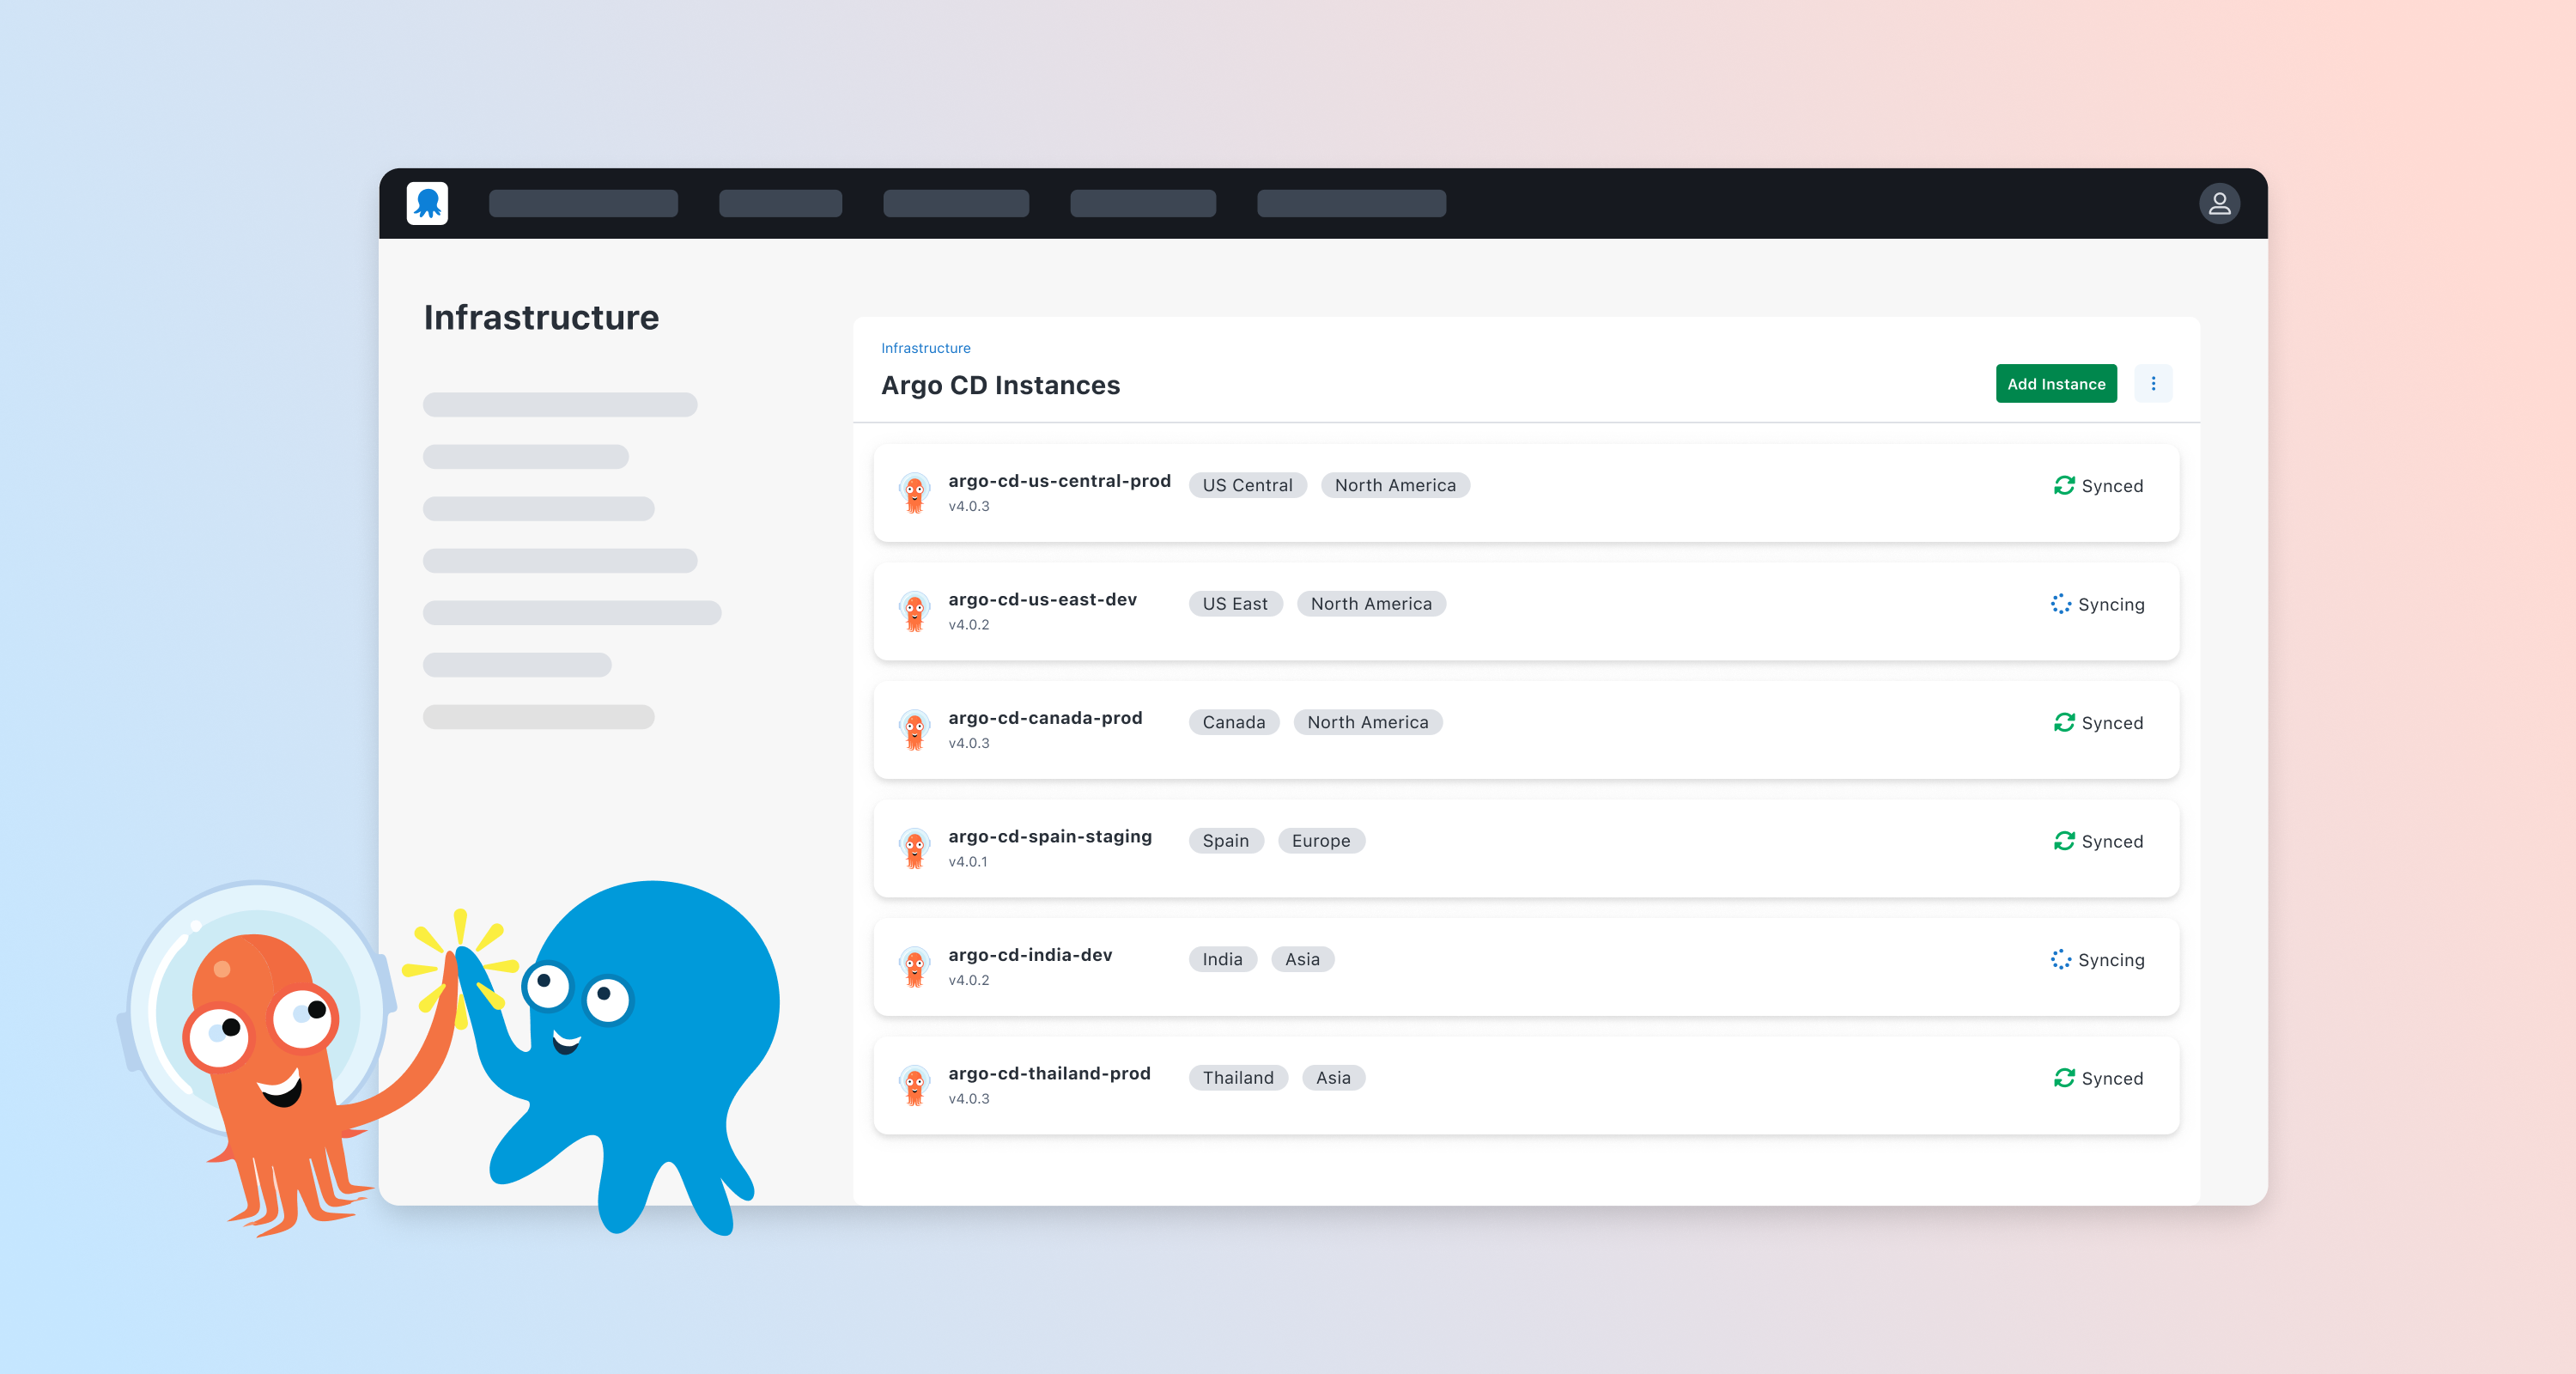This screenshot has width=2576, height=1374.
Task: Click the Synced icon for argo-cd-spain-staging
Action: tap(2063, 841)
